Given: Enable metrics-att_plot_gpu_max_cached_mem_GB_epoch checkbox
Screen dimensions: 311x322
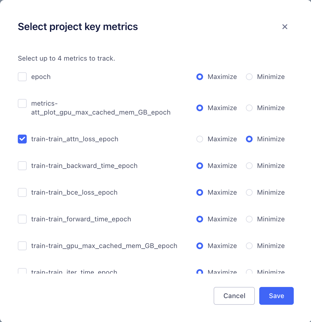Looking at the screenshot, I should [x=22, y=103].
